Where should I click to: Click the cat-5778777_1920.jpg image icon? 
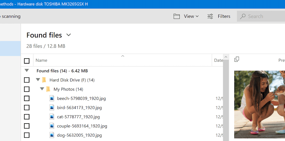52,117
